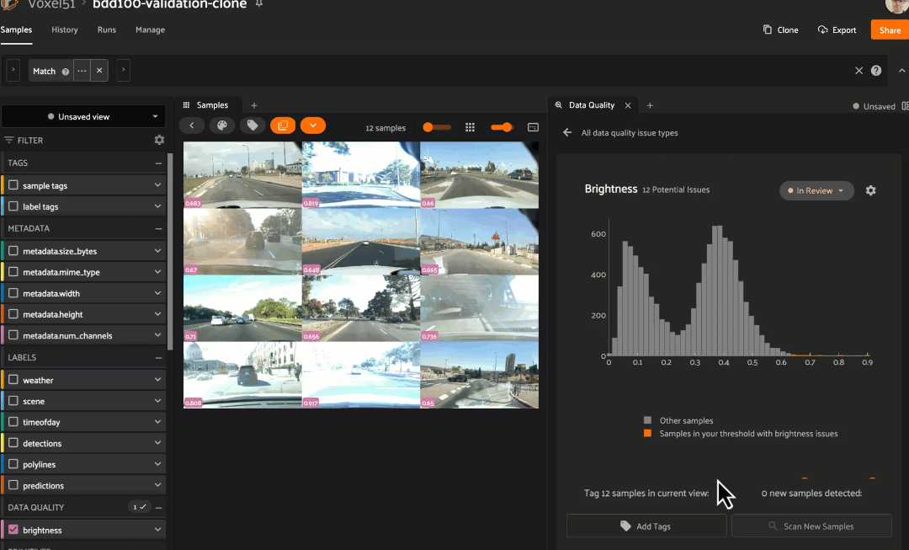Click the Add Tags button
This screenshot has height=550, width=909.
tap(646, 526)
